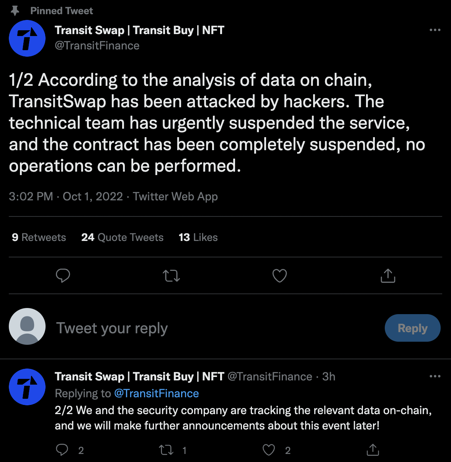The width and height of the screenshot is (451, 462).
Task: Show the 13 Likes list
Action: [198, 238]
